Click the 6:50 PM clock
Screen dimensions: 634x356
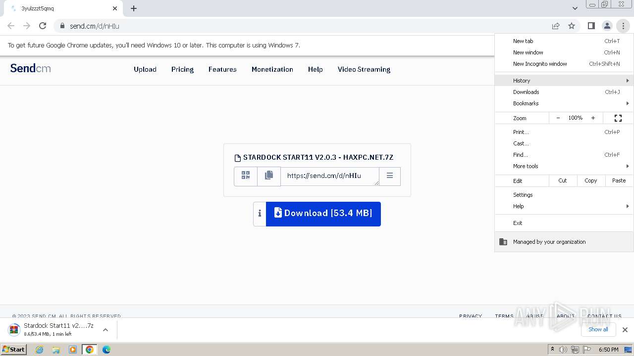(608, 350)
